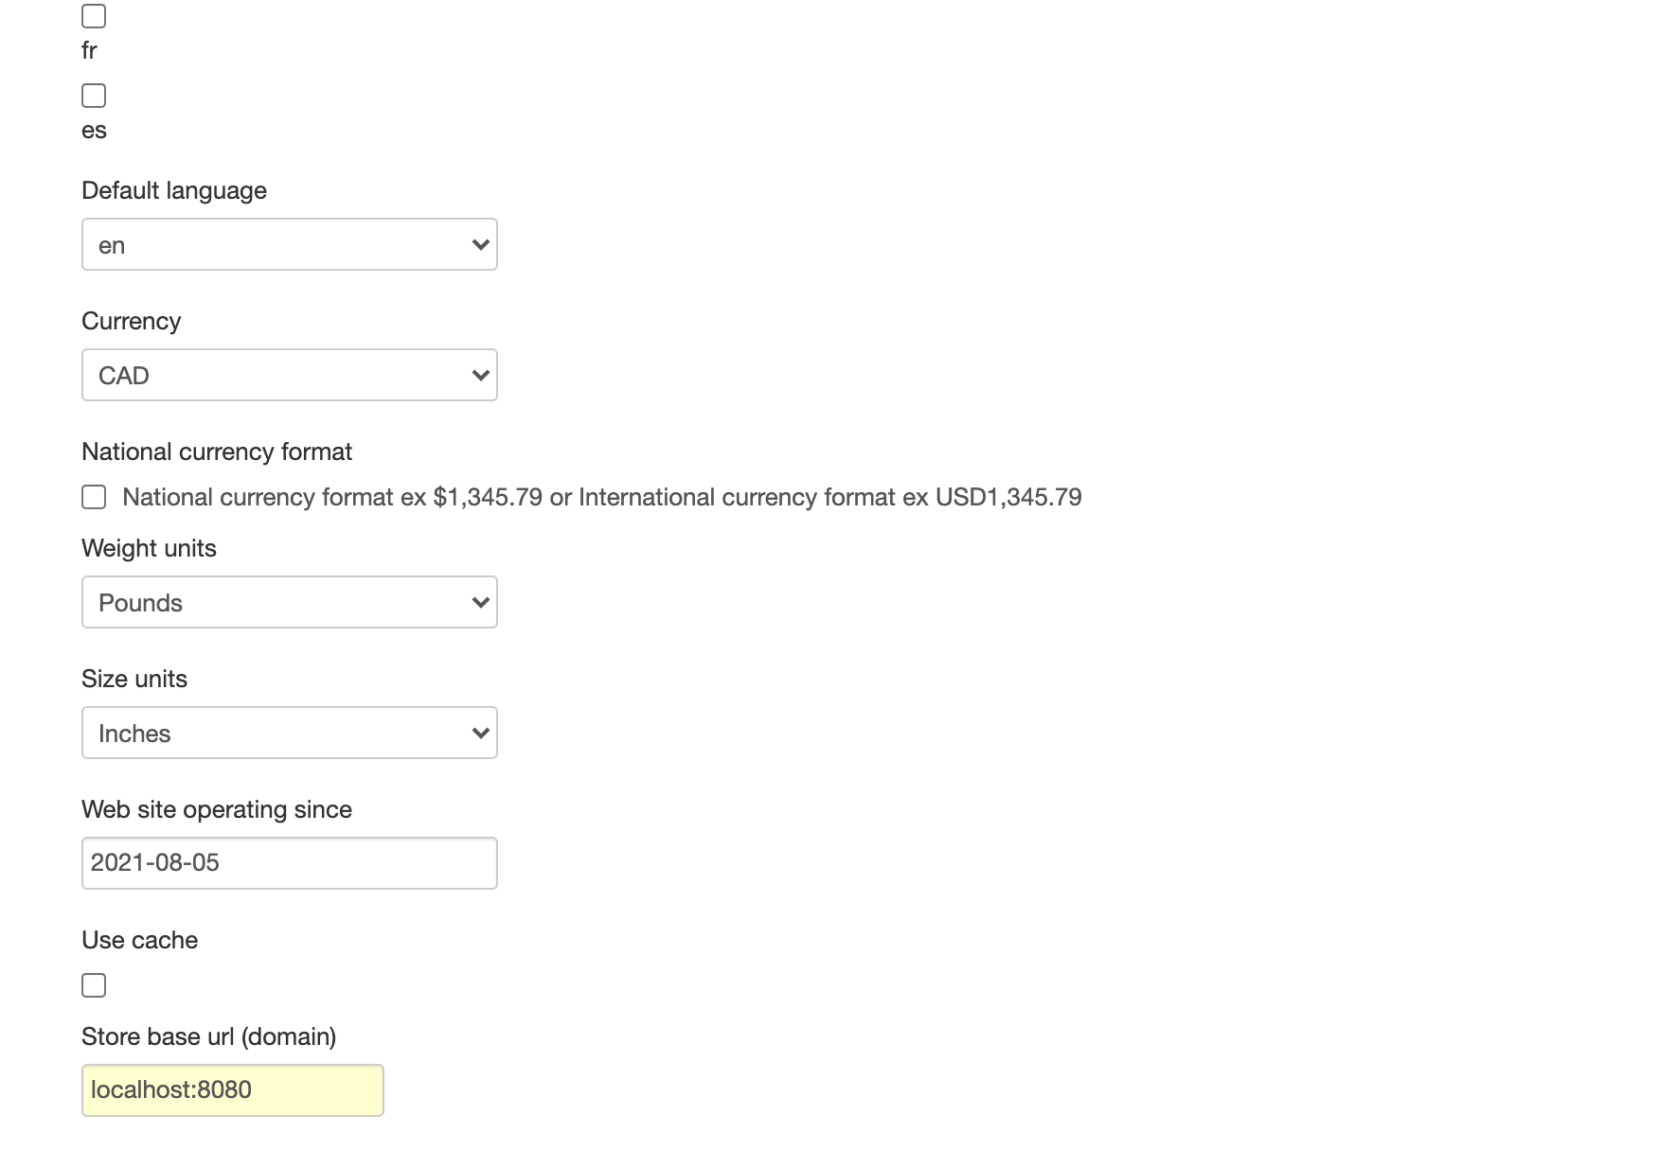
Task: Click the Inches value in Size units
Action: (134, 733)
